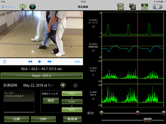Select the range start slider handle

102,113
